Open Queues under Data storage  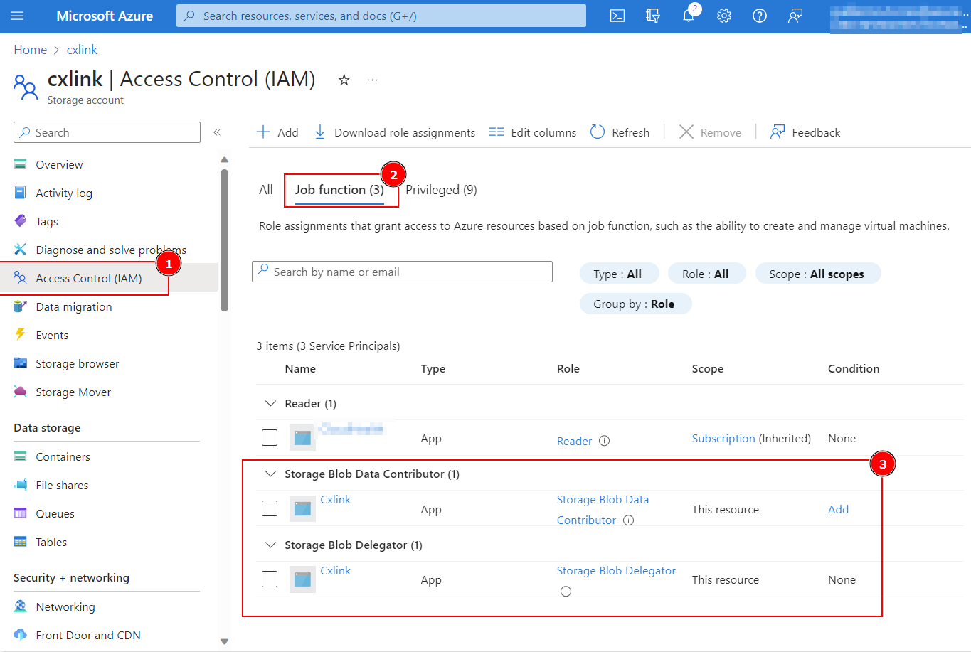[x=55, y=513]
